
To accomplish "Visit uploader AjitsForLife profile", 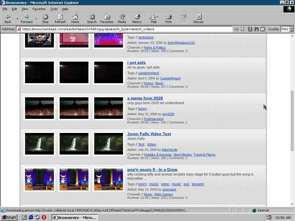I will click(x=169, y=150).
